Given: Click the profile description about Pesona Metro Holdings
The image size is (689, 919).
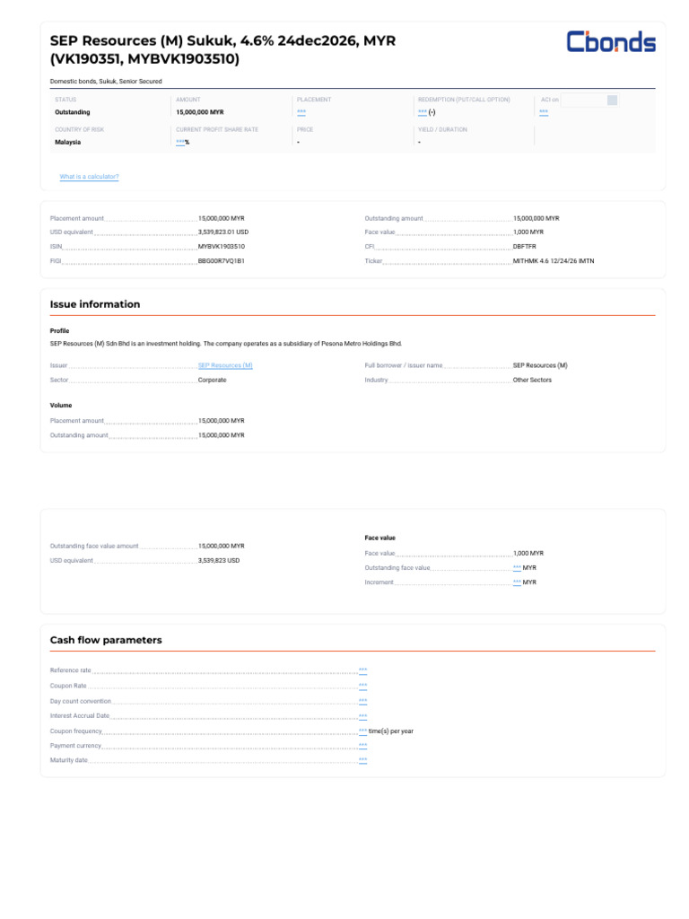Looking at the screenshot, I should (x=226, y=344).
